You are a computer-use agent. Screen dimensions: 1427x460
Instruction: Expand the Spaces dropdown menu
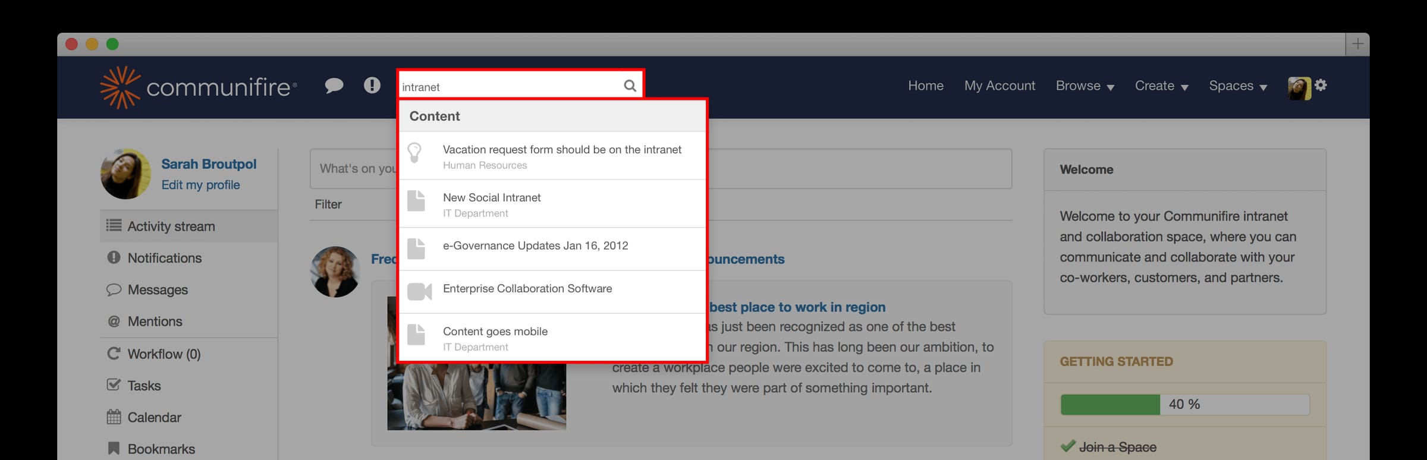pyautogui.click(x=1238, y=86)
